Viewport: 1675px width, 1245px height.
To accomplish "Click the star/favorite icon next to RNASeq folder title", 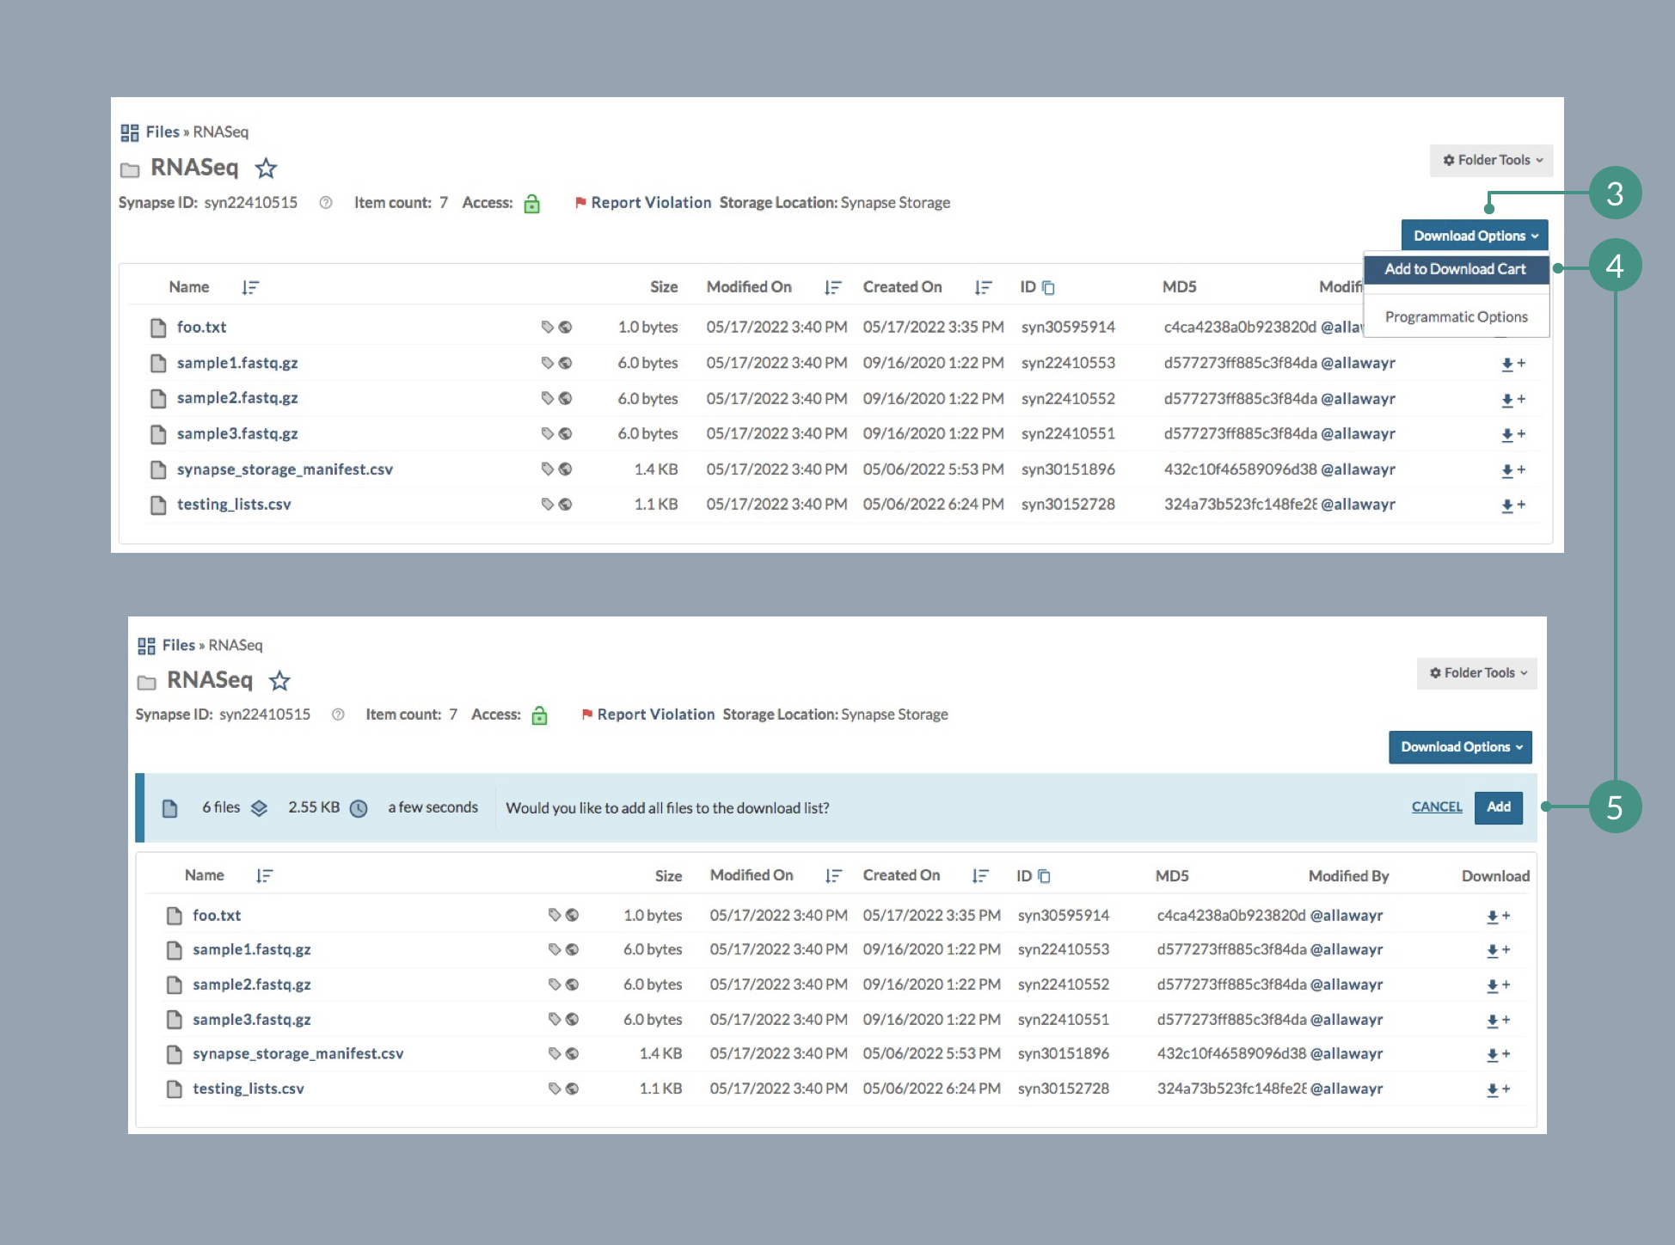I will [x=271, y=168].
